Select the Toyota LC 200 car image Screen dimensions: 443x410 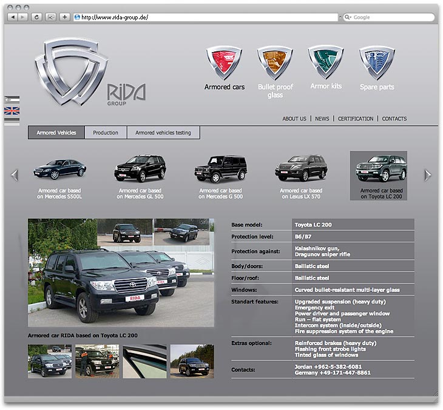coord(382,168)
